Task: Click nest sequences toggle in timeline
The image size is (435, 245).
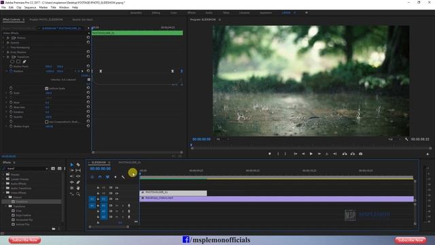Action: pos(92,177)
